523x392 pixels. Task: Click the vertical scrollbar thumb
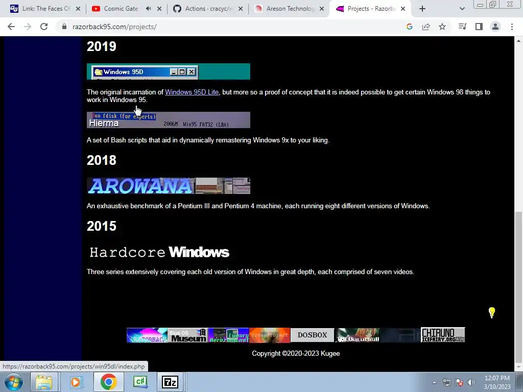(x=519, y=287)
